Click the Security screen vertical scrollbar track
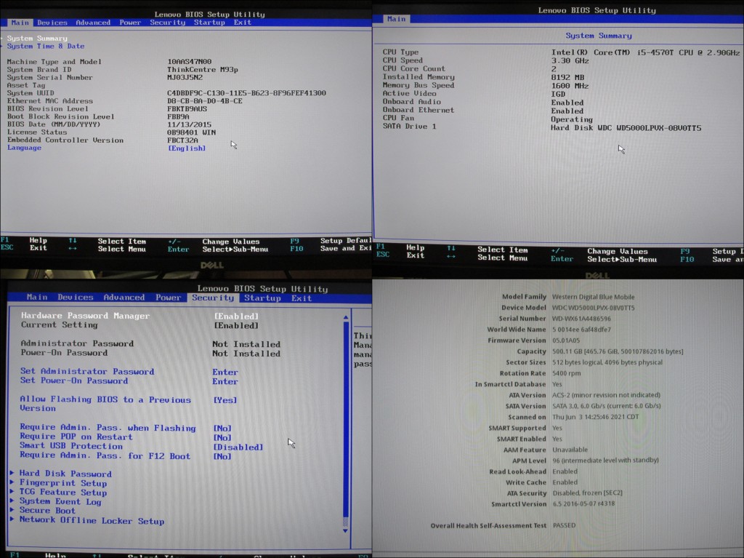Image resolution: width=744 pixels, height=558 pixels. [345, 424]
